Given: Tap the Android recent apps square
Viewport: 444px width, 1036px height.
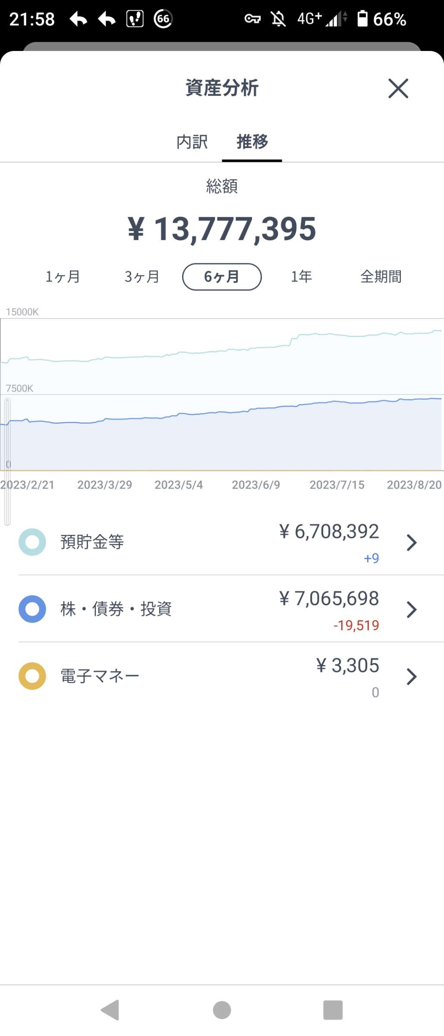Looking at the screenshot, I should [333, 1010].
